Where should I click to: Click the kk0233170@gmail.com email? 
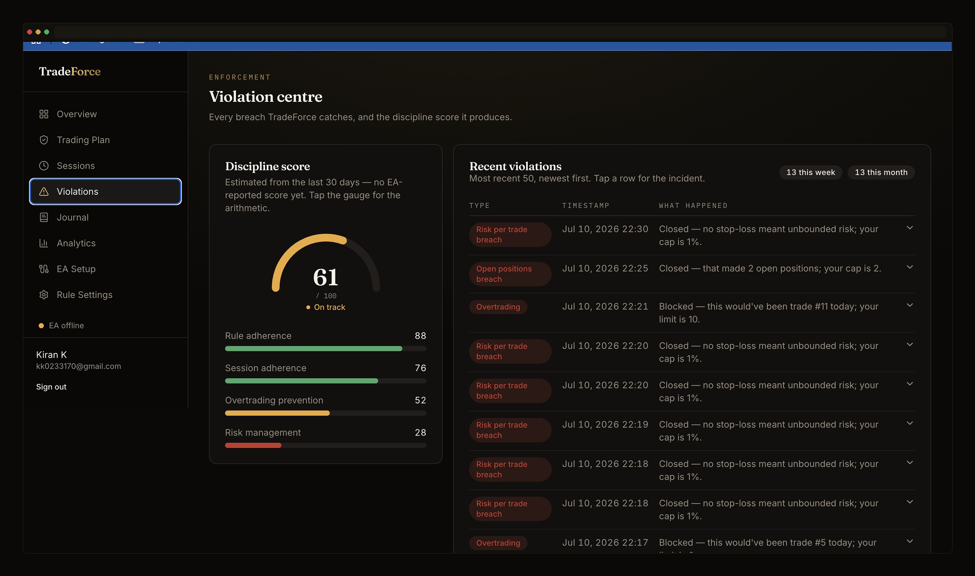coord(78,367)
